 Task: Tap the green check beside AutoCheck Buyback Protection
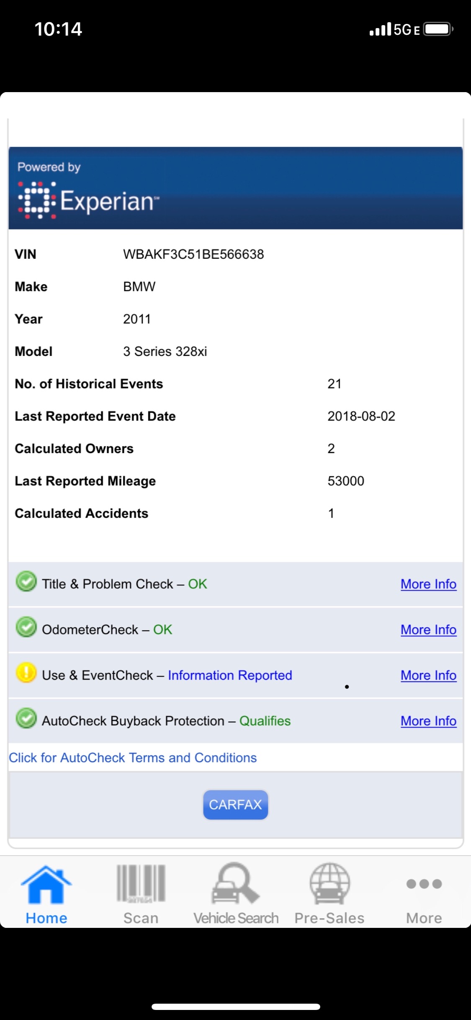click(x=26, y=719)
